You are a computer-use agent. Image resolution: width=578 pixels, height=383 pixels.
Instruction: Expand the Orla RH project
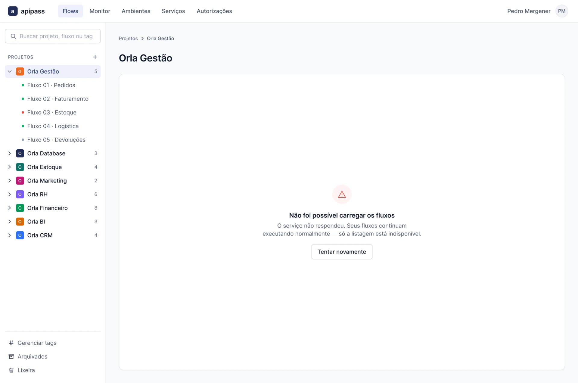pos(10,194)
